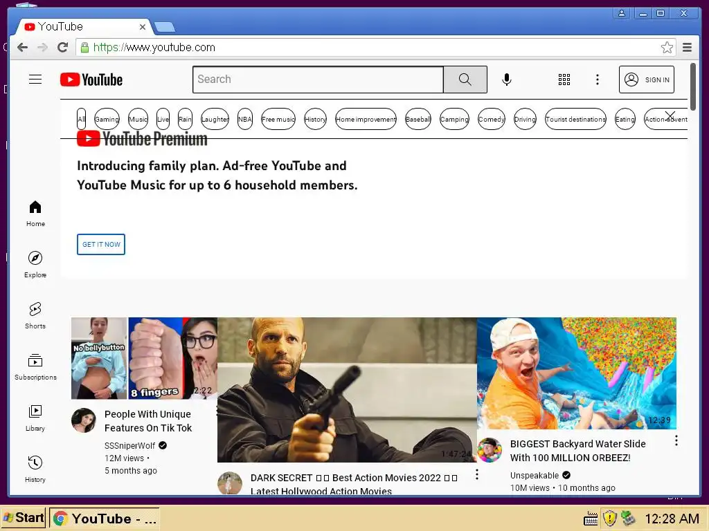
Task: Click the YouTube logo
Action: 91,80
